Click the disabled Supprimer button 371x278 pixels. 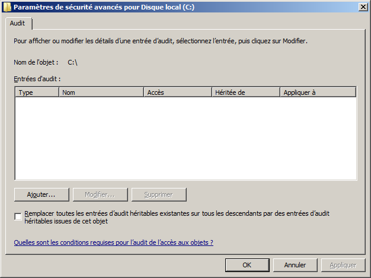pos(158,194)
